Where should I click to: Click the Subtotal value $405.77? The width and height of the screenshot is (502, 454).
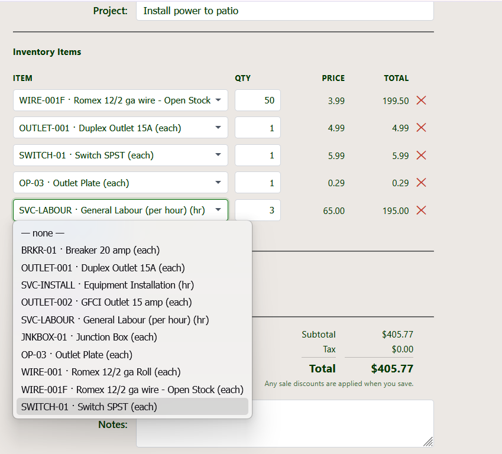click(x=397, y=335)
